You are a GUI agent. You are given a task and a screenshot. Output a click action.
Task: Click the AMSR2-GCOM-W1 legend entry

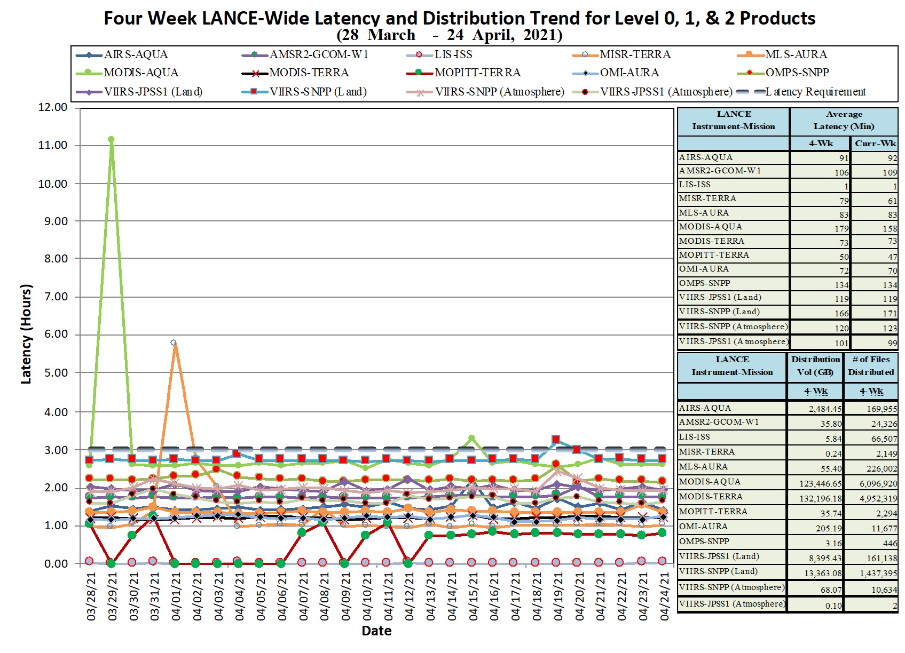pyautogui.click(x=305, y=55)
